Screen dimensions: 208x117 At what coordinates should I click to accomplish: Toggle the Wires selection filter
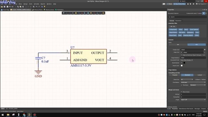(x=181, y=30)
